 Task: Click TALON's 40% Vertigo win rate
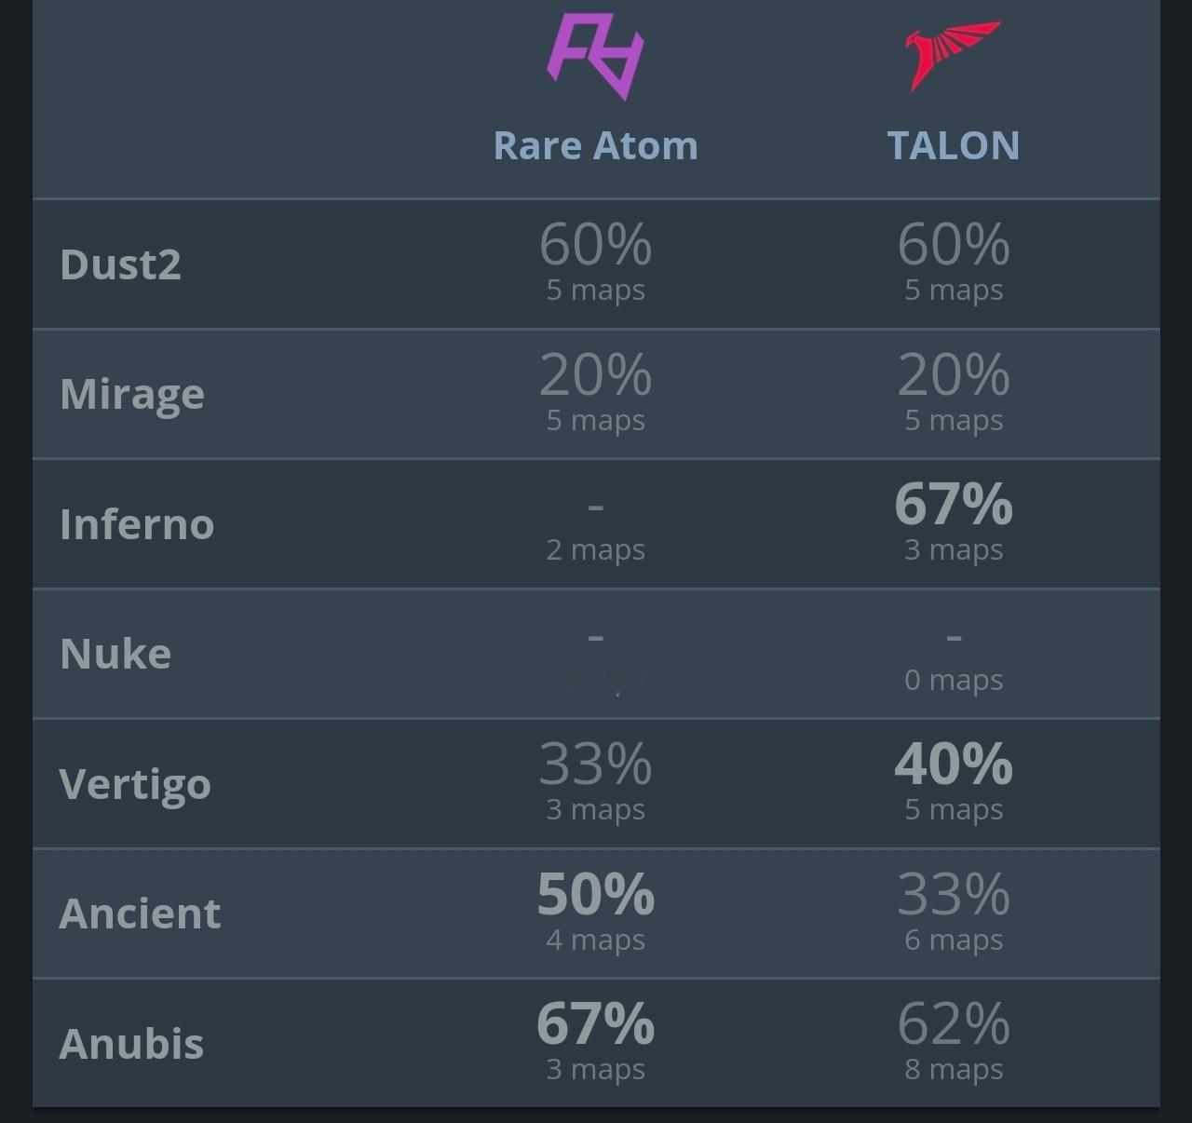click(x=953, y=764)
